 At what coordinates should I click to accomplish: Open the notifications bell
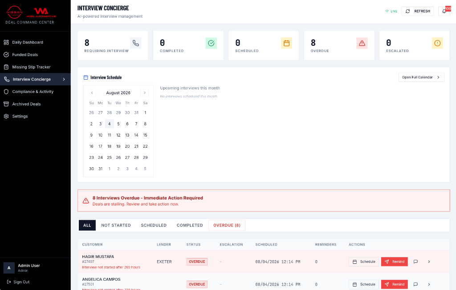(444, 11)
